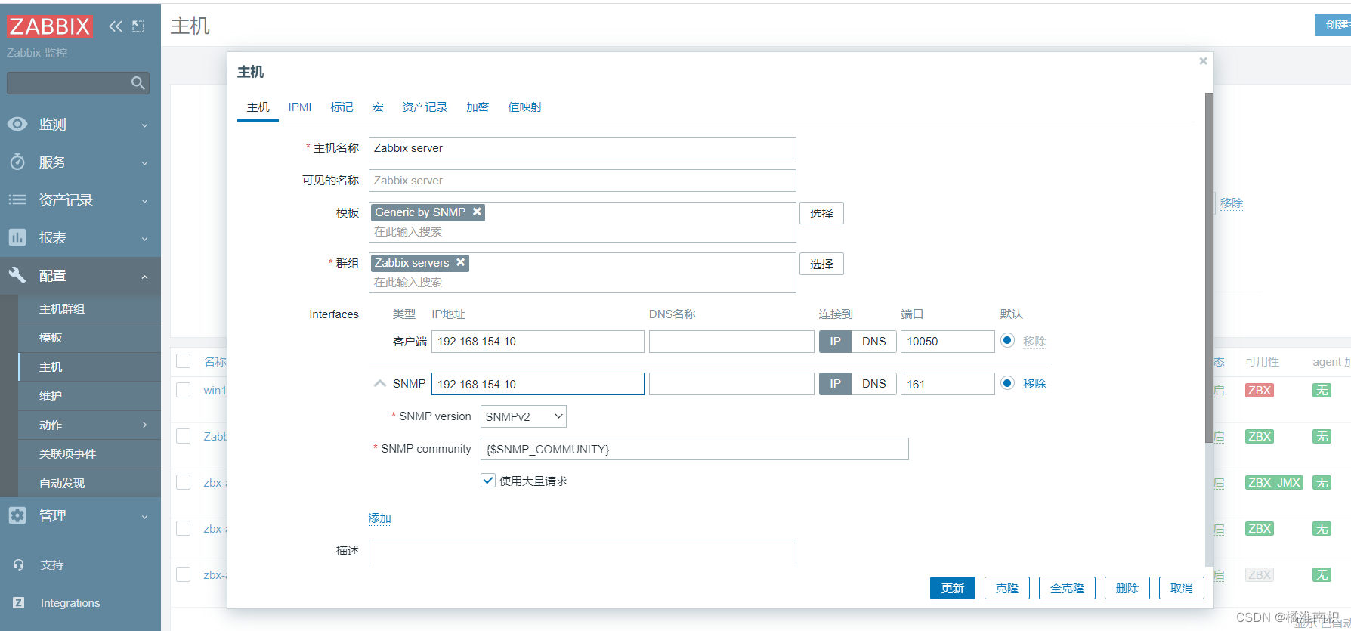The width and height of the screenshot is (1351, 631).
Task: Expand the 动作 submenu arrow
Action: point(144,425)
